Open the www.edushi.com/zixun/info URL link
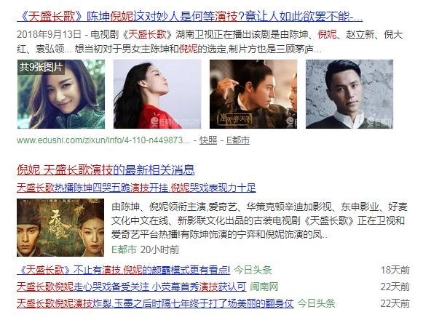Screen dimensions: 423x320 point(103,140)
